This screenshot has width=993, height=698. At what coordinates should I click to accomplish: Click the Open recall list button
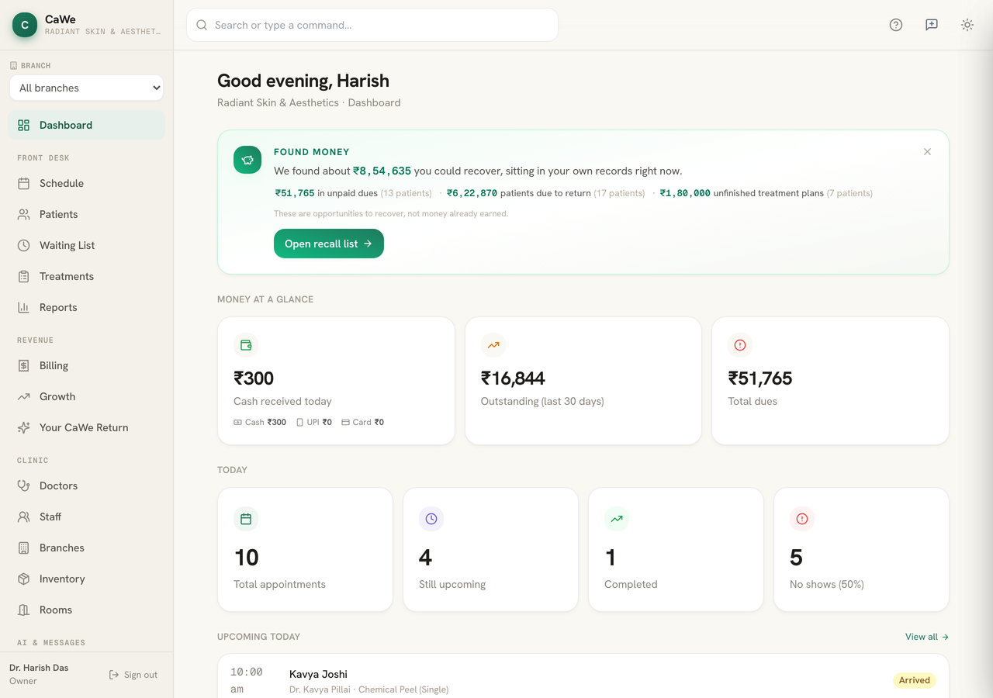329,244
